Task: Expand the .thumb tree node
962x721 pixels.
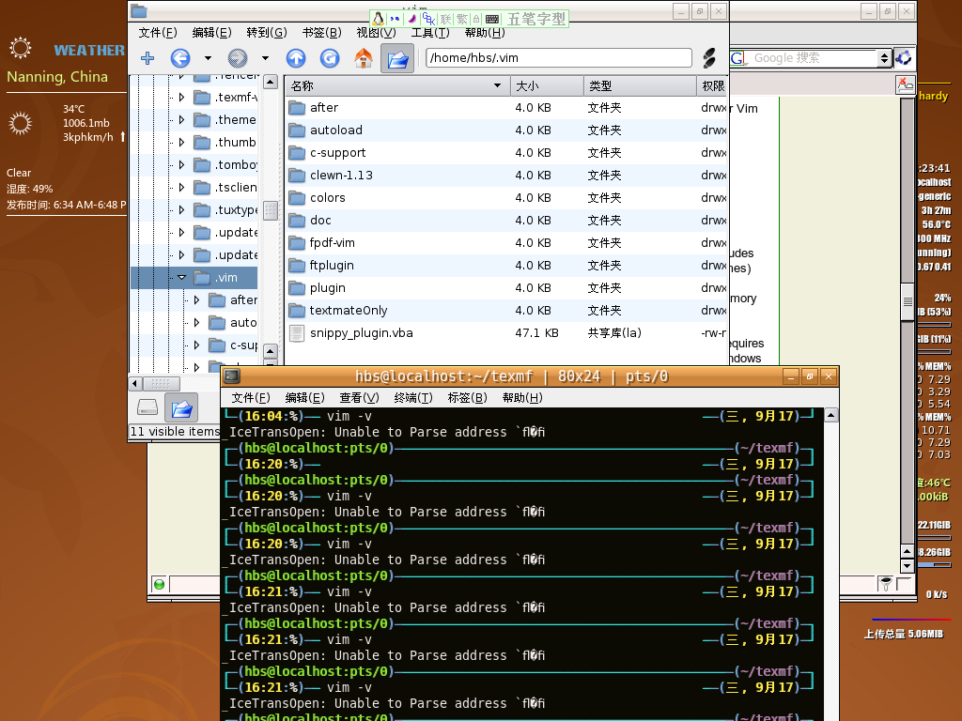Action: pyautogui.click(x=181, y=143)
